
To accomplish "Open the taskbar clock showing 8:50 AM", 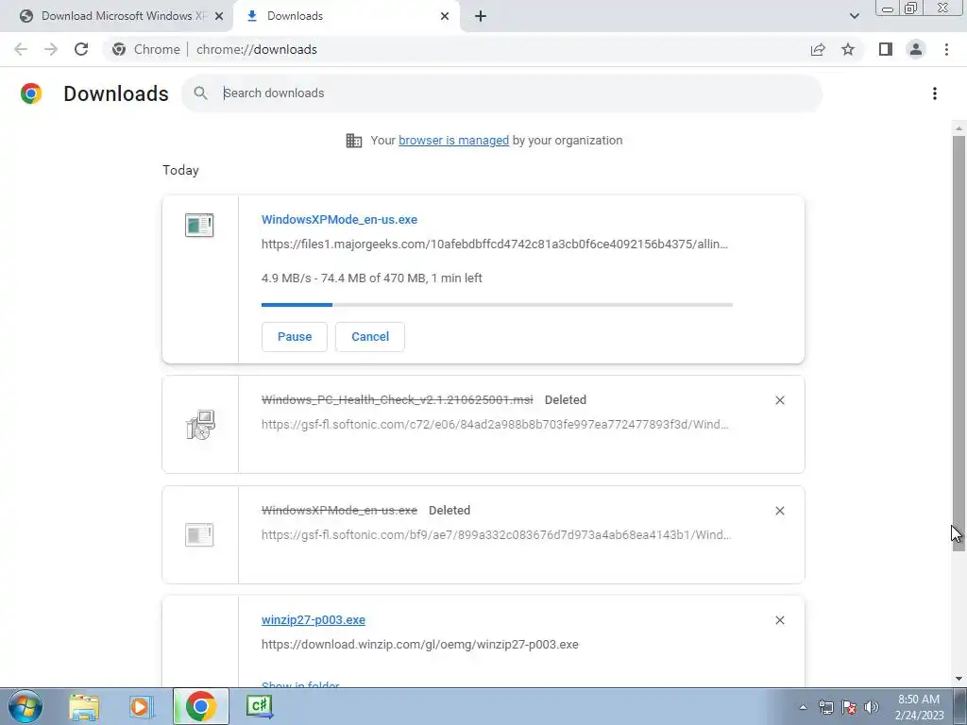I will [919, 707].
